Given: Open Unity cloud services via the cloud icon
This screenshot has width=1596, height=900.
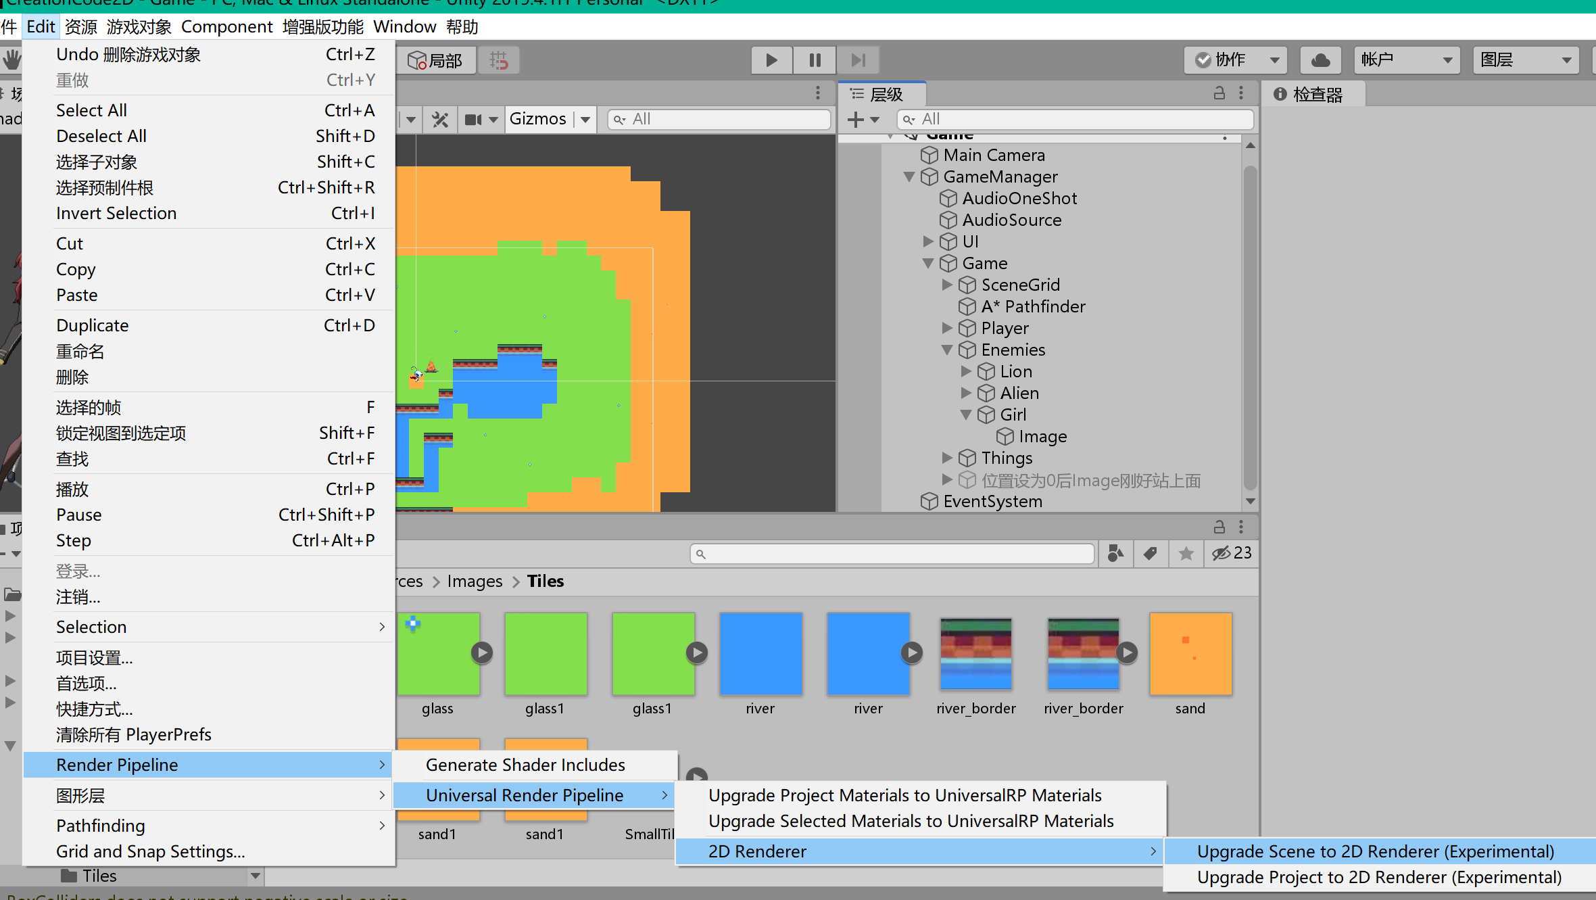Looking at the screenshot, I should pyautogui.click(x=1320, y=60).
